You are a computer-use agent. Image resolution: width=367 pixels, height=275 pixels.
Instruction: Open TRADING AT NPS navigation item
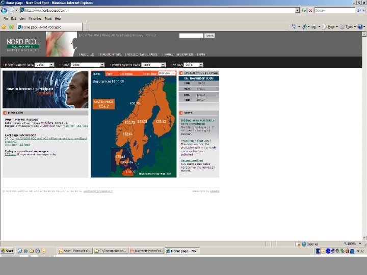point(111,54)
